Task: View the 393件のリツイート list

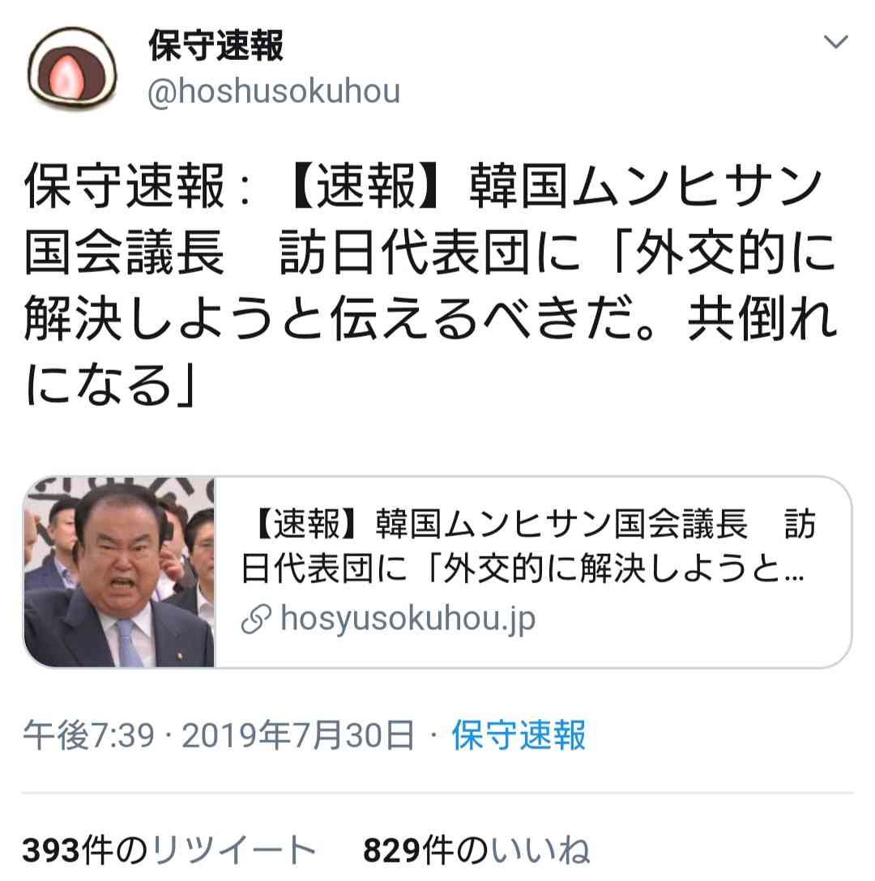Action: tap(169, 849)
